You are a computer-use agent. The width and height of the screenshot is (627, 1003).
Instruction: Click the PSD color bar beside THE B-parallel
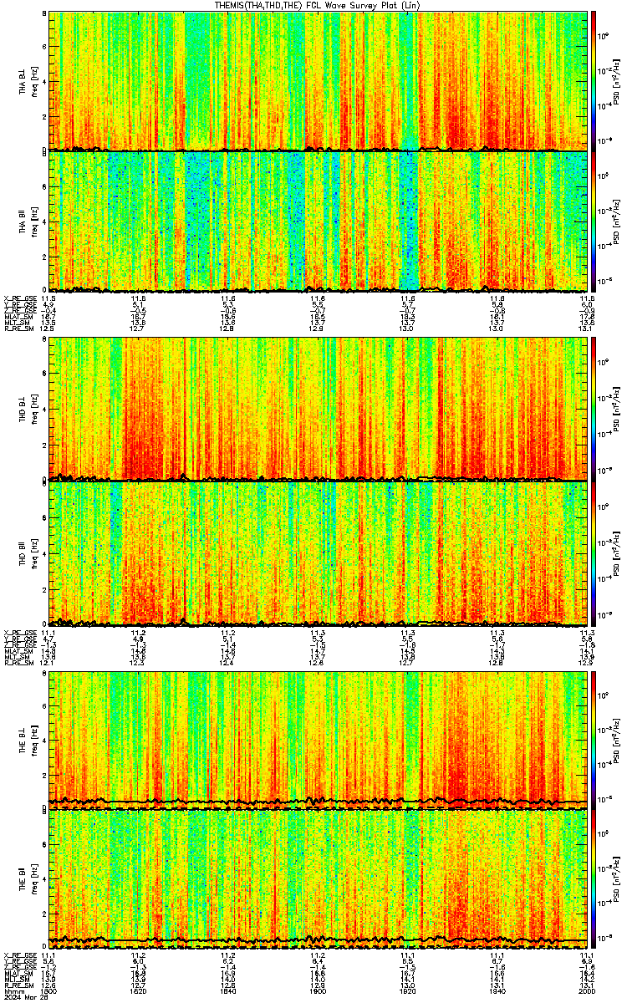pyautogui.click(x=594, y=880)
